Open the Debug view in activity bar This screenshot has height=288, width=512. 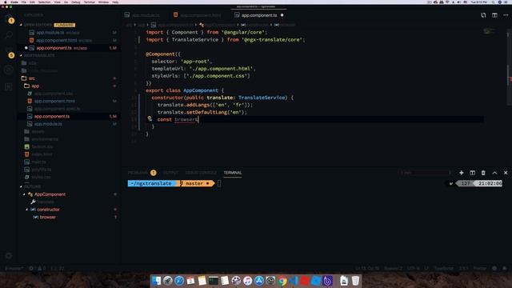point(9,70)
